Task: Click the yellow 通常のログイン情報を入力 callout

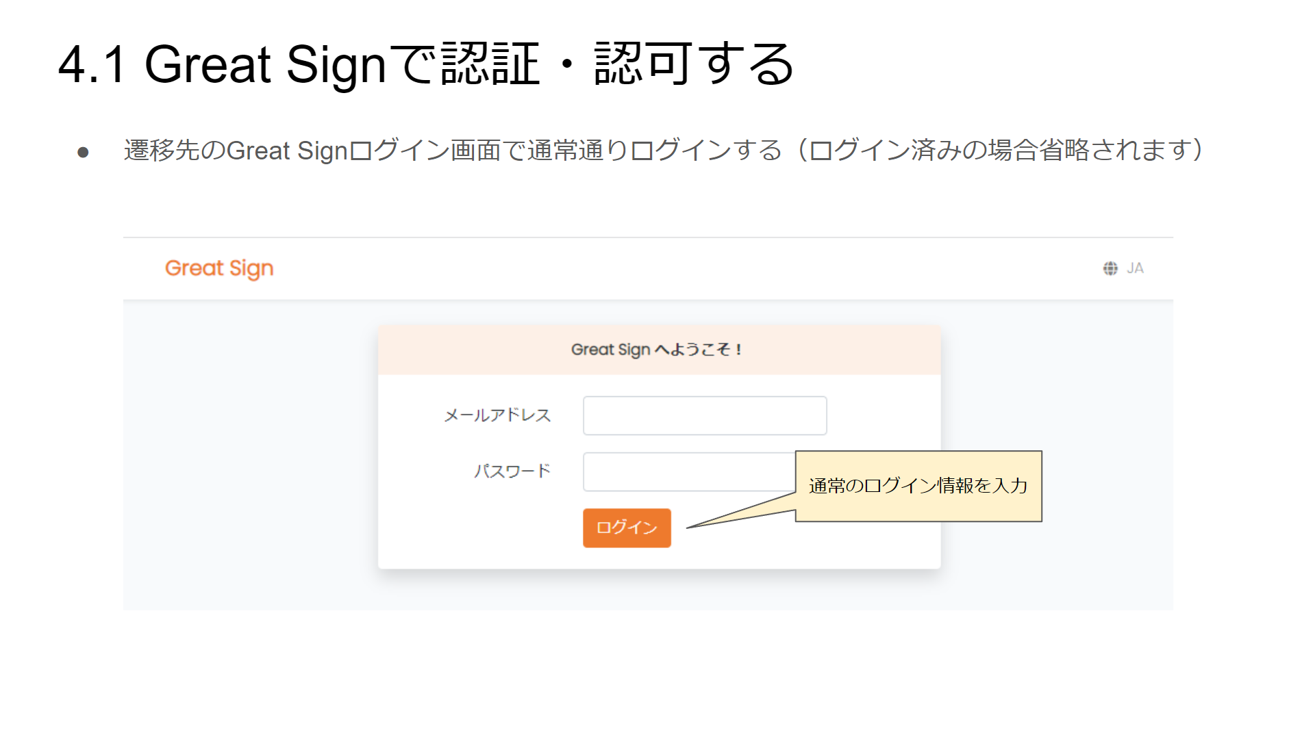Action: pyautogui.click(x=918, y=486)
